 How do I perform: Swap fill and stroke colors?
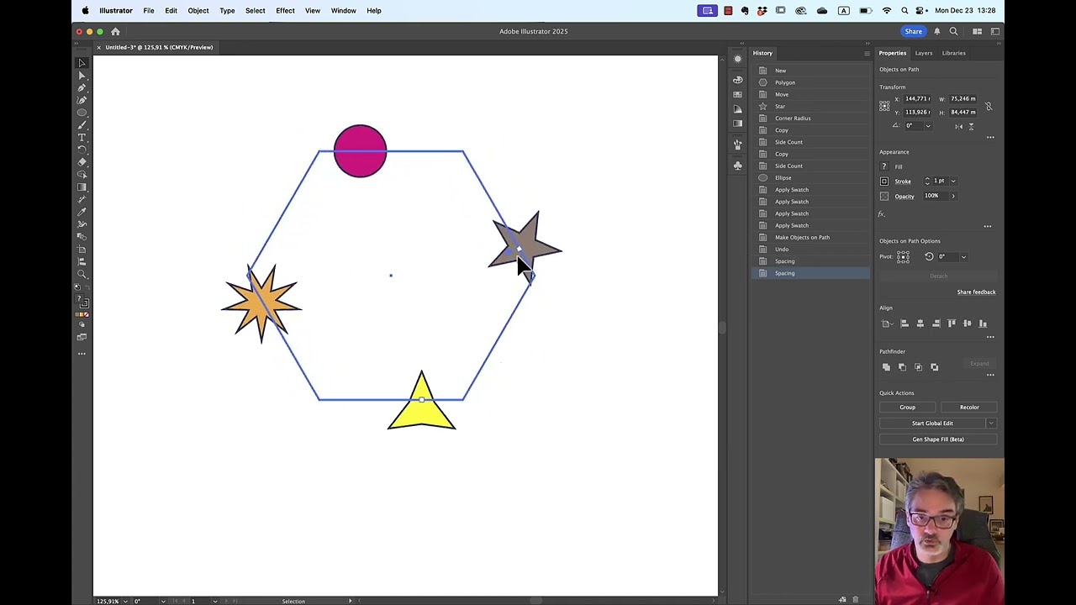87,288
